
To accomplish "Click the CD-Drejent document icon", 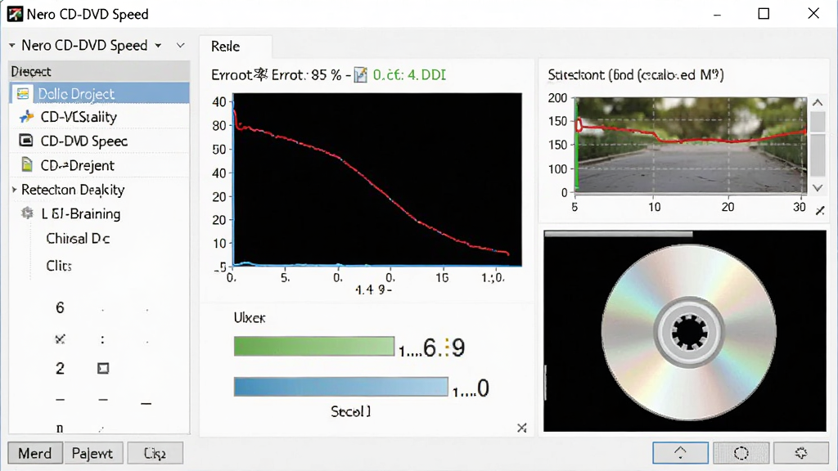I will [x=27, y=164].
